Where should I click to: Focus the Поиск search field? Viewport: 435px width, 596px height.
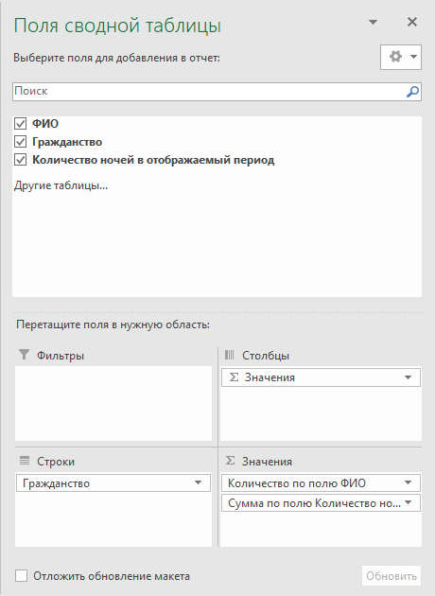(x=217, y=91)
